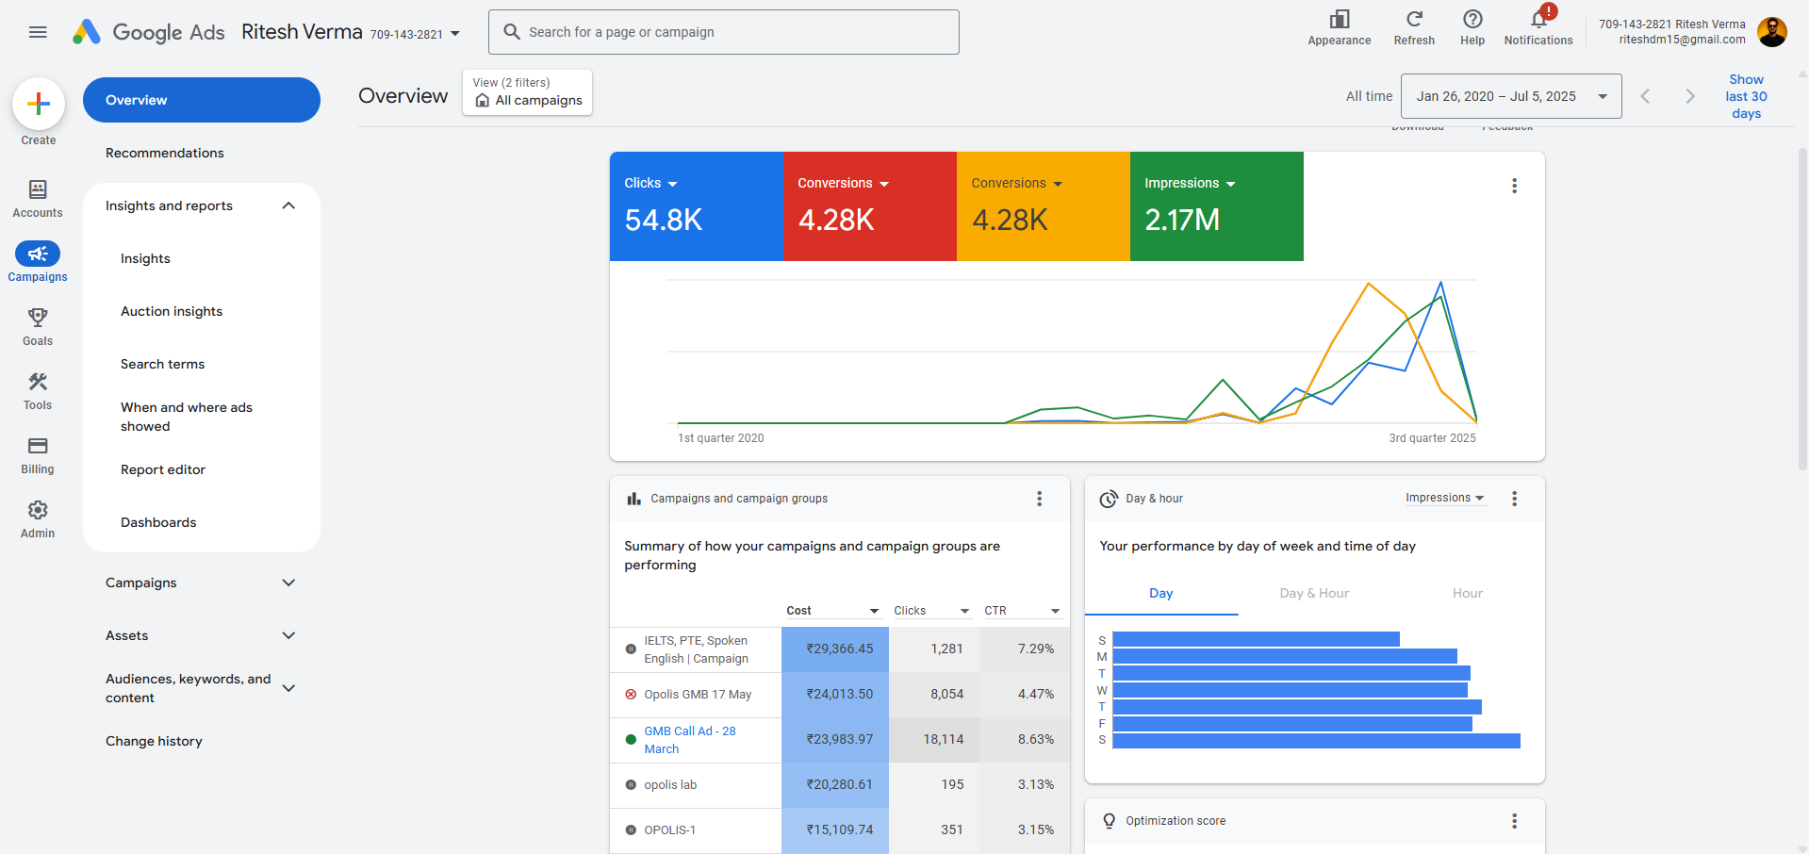The image size is (1809, 854).
Task: Click Show last 30 days link
Action: pos(1746,96)
